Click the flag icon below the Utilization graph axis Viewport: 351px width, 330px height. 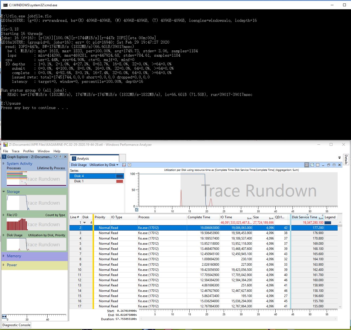click(x=137, y=210)
